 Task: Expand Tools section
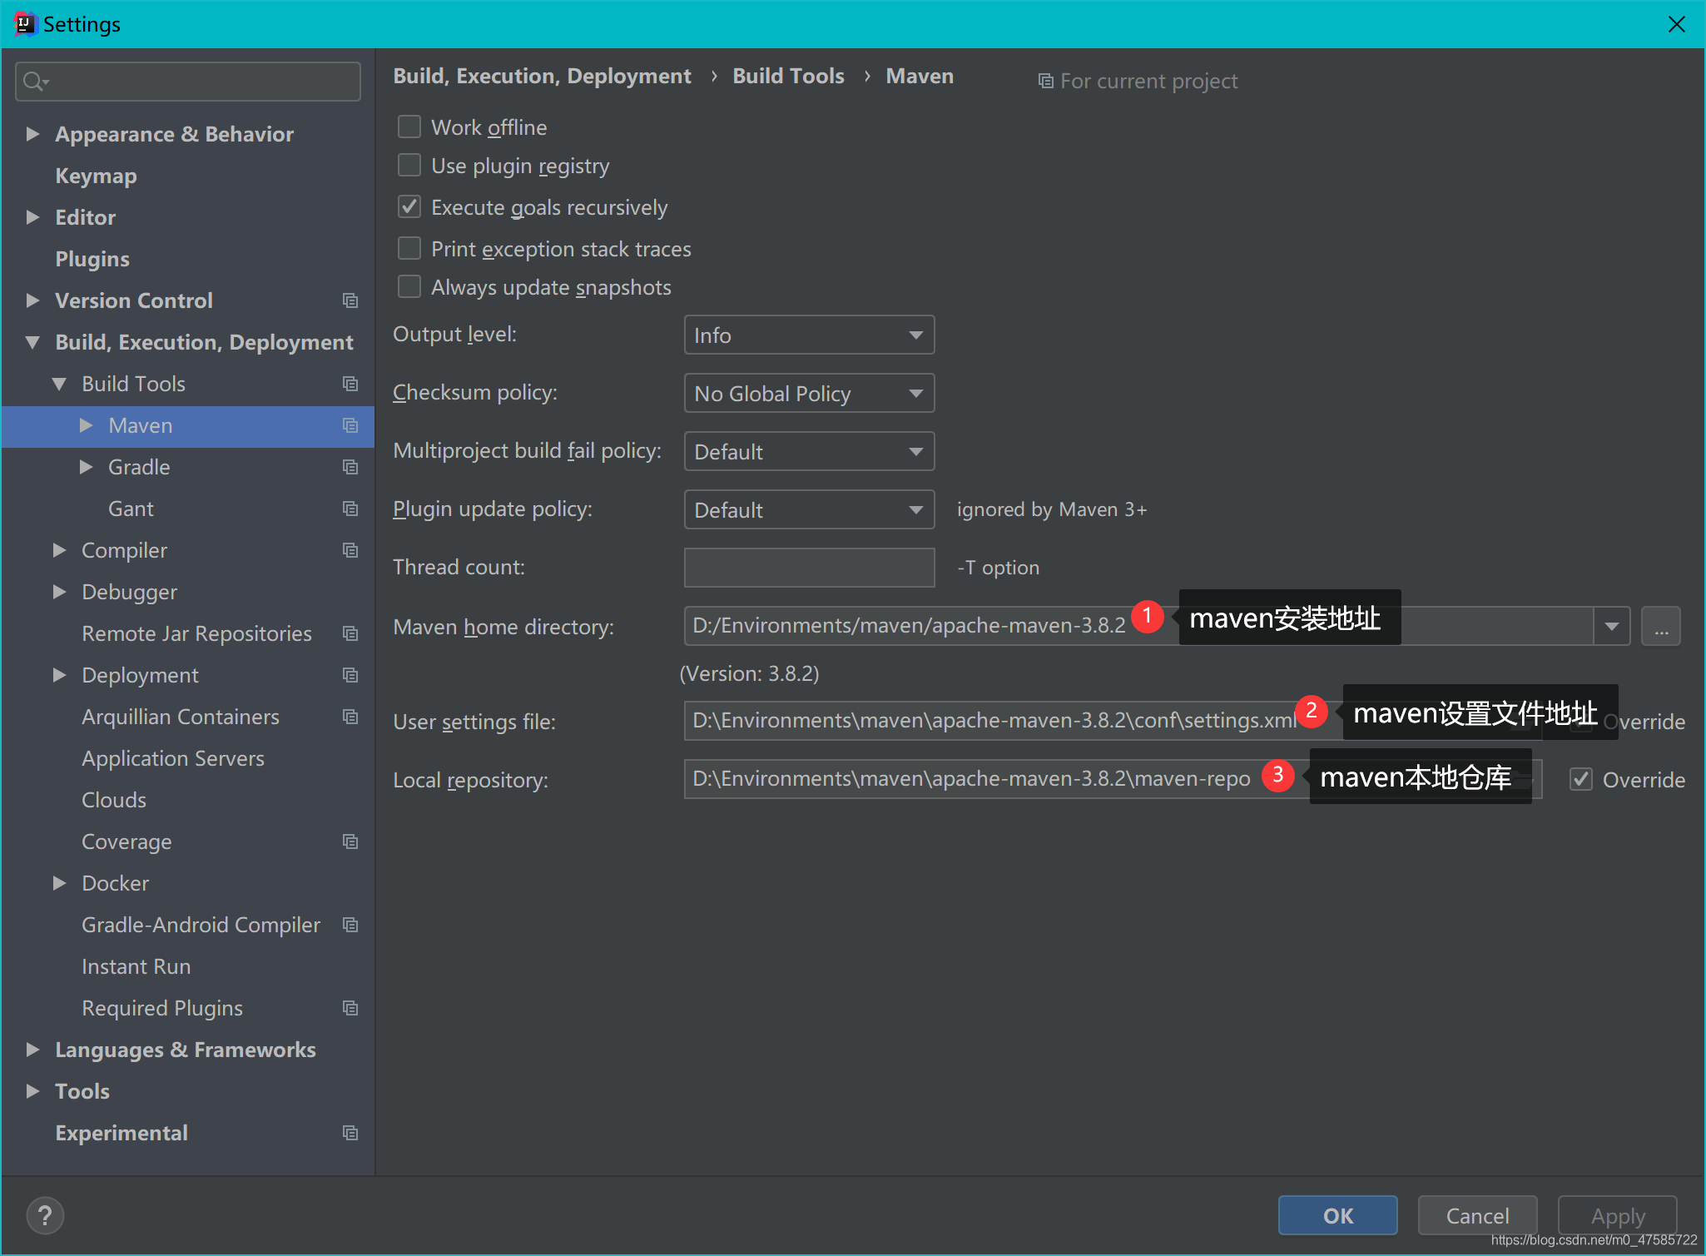point(32,1091)
